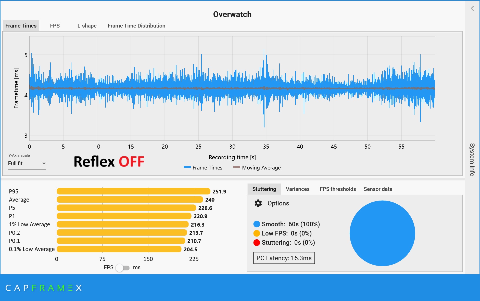Open the Frame Time Distribution tab
Image resolution: width=480 pixels, height=301 pixels.
coord(136,26)
